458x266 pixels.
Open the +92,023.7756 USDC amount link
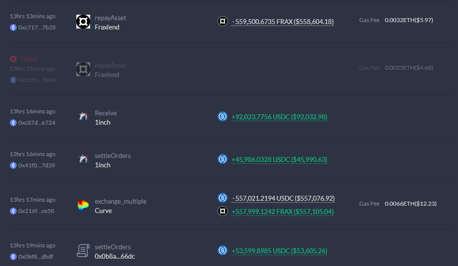[x=279, y=117]
